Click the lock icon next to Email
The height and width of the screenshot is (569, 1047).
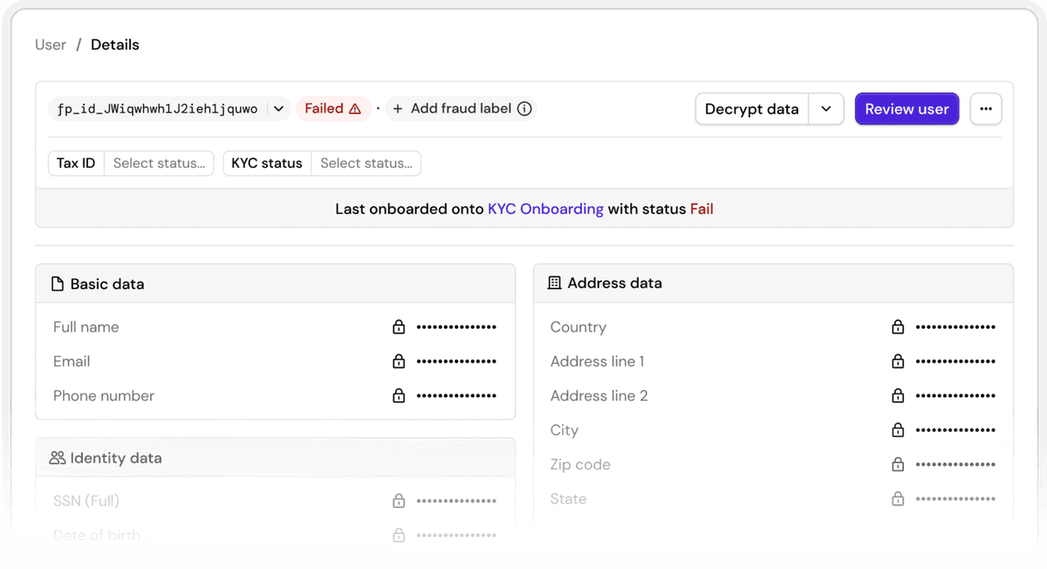pos(399,361)
